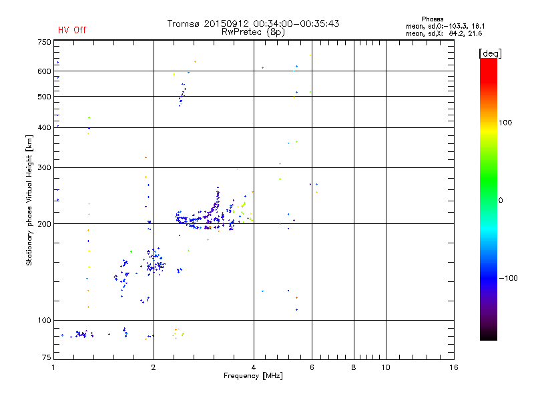Click the y-axis tick label '100'
The height and width of the screenshot is (400, 534).
tap(44, 321)
